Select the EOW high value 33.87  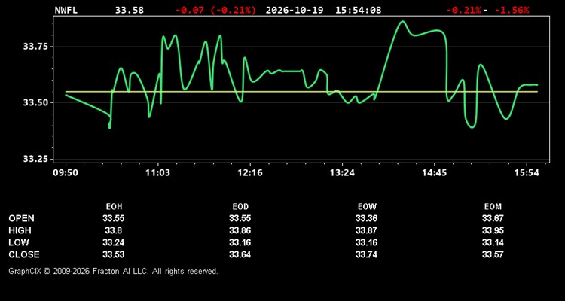coord(366,230)
